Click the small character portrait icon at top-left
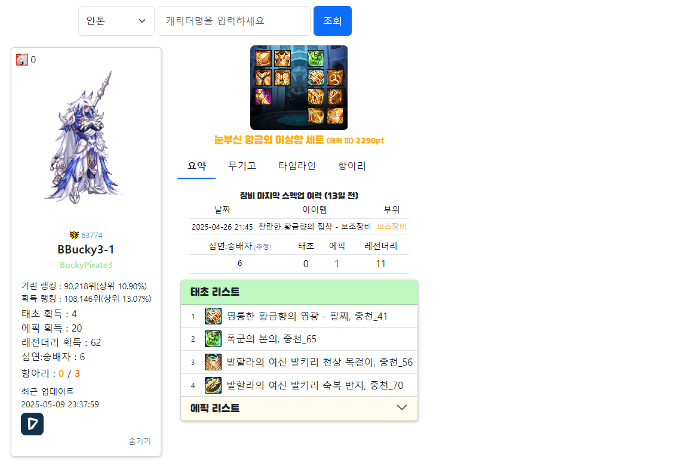This screenshot has height=464, width=688. coord(22,60)
